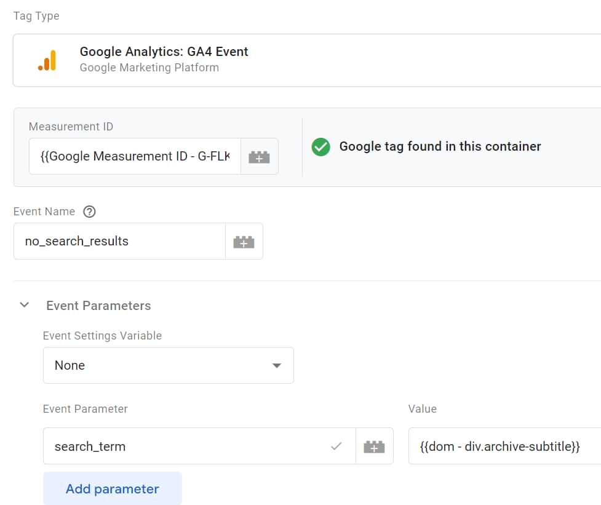Click the Google Analytics bar chart logo
Viewport: 601px width, 505px height.
47,60
